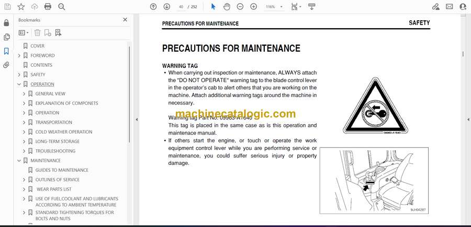Open the CONTENTS bookmark
Viewport: 471px width, 227px height.
point(41,65)
